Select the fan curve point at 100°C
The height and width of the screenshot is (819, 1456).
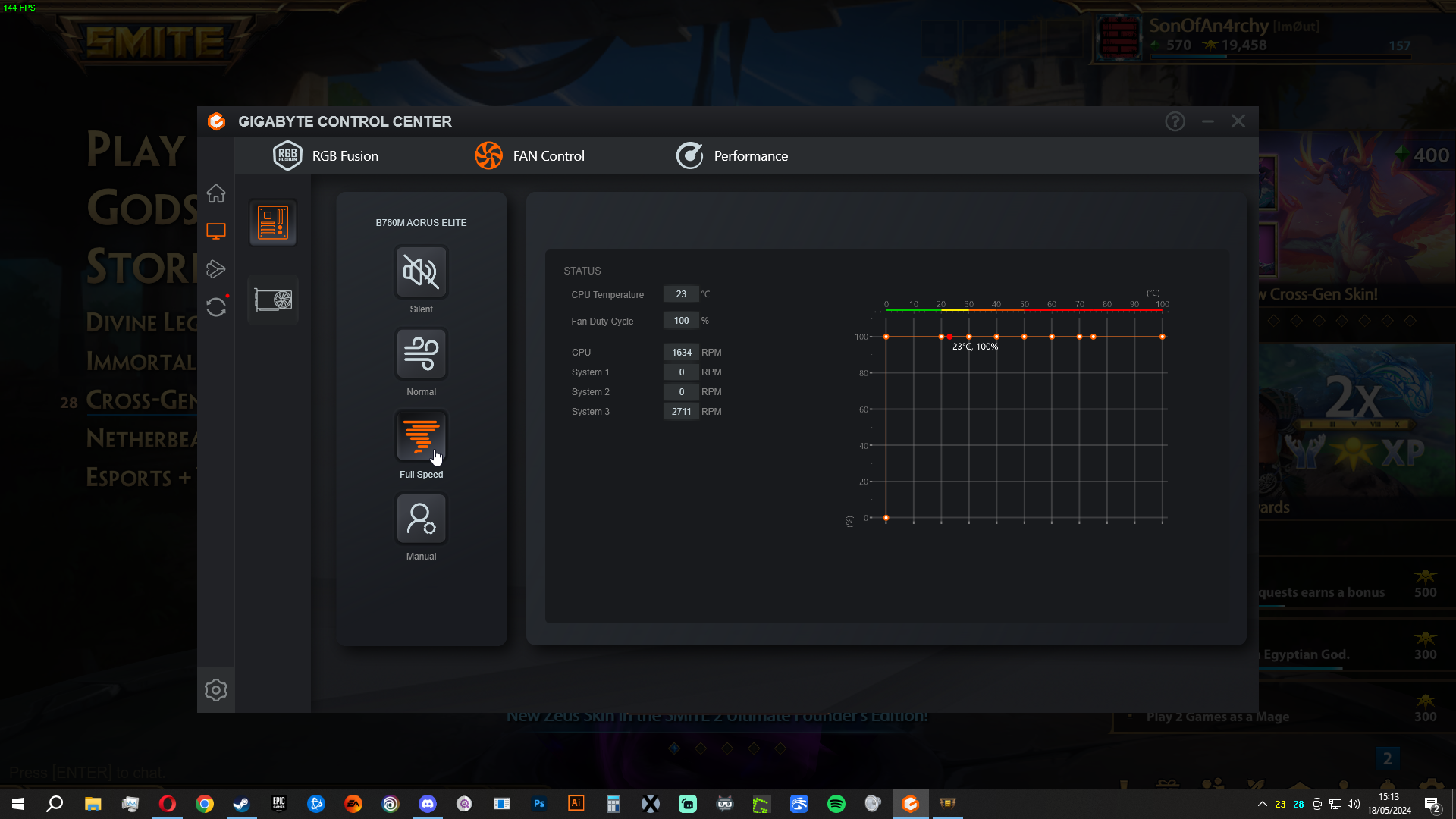coord(1163,337)
